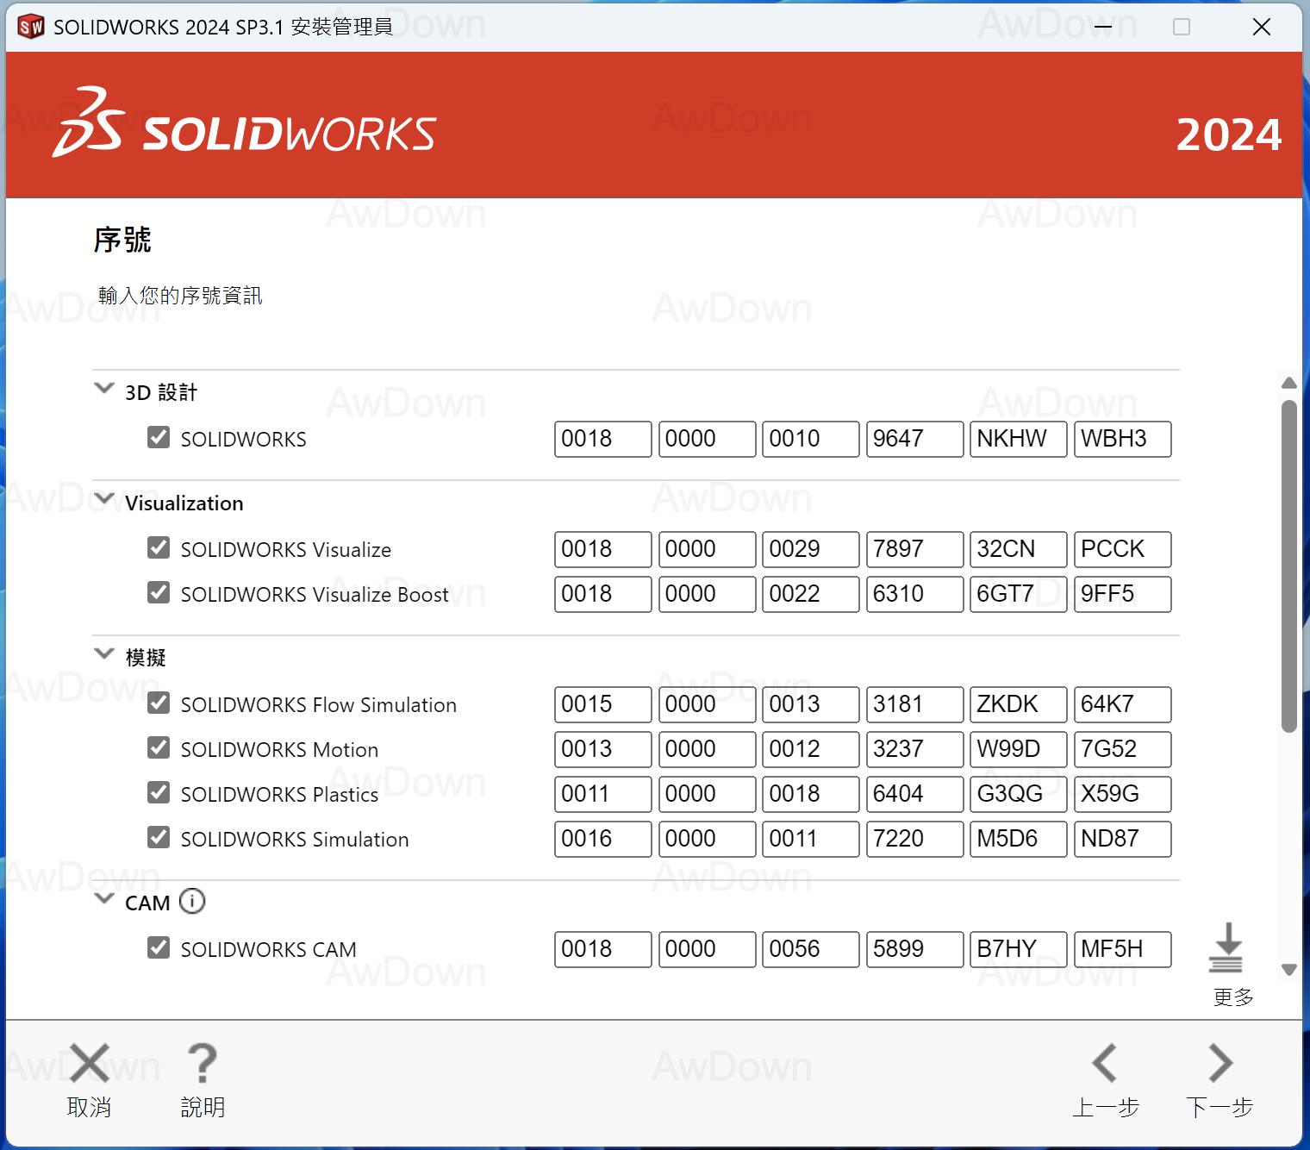Image resolution: width=1310 pixels, height=1150 pixels.
Task: Click the vertical scrollbar thumb
Action: pyautogui.click(x=1288, y=566)
